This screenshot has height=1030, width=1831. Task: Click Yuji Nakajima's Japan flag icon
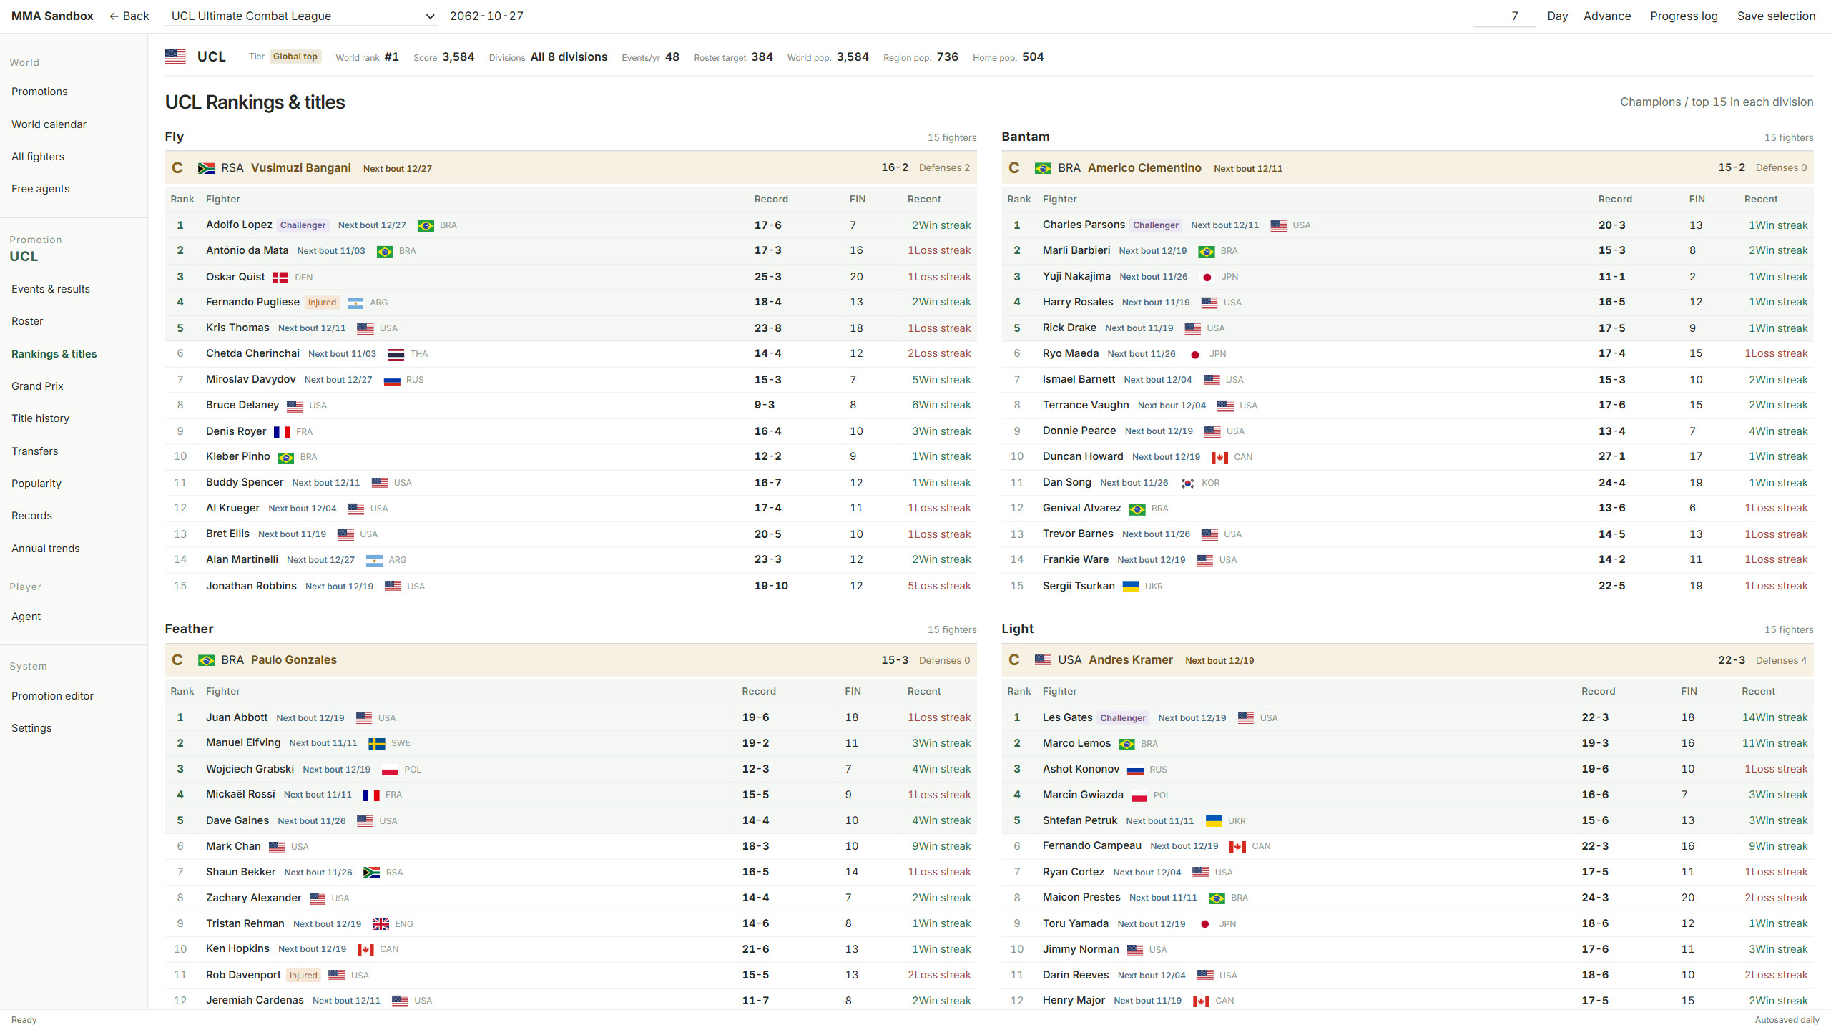(1207, 278)
